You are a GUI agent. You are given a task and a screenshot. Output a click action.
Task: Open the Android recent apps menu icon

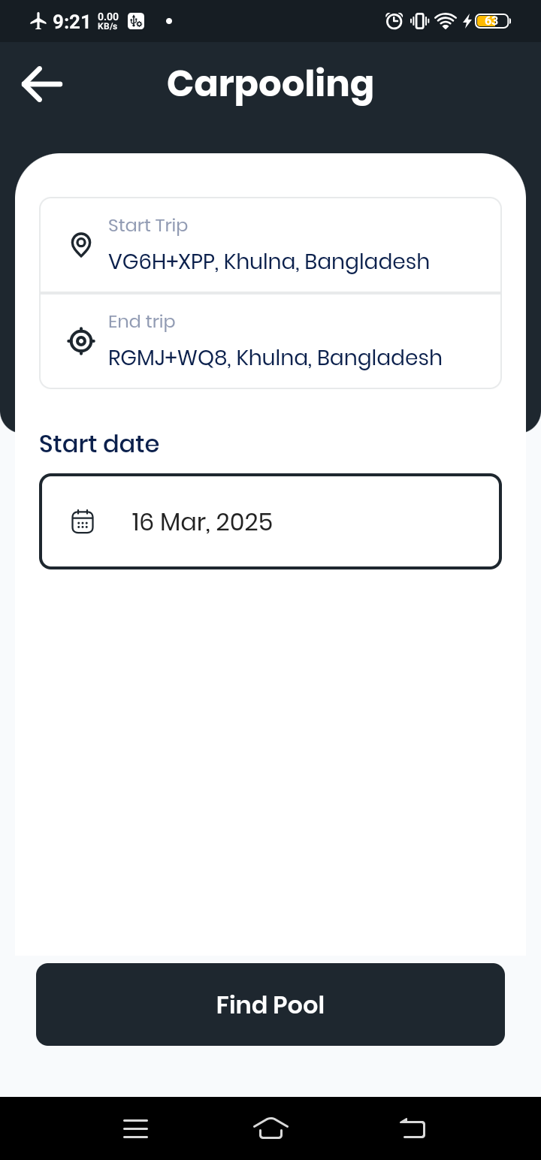(x=135, y=1128)
